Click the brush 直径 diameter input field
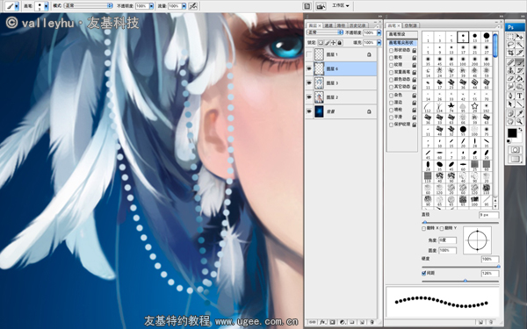The height and width of the screenshot is (329, 527). [x=488, y=215]
